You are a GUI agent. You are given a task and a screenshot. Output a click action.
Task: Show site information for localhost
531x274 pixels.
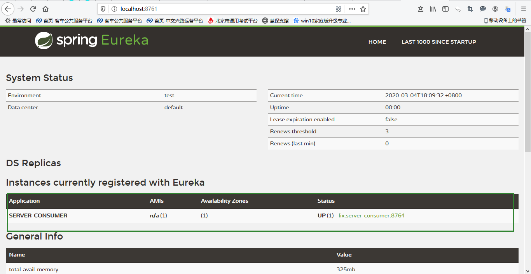114,9
